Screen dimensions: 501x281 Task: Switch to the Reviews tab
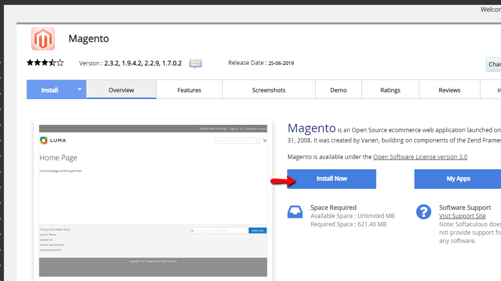(x=450, y=90)
